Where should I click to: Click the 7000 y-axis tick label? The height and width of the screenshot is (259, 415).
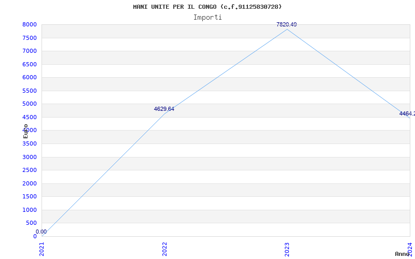pos(30,51)
